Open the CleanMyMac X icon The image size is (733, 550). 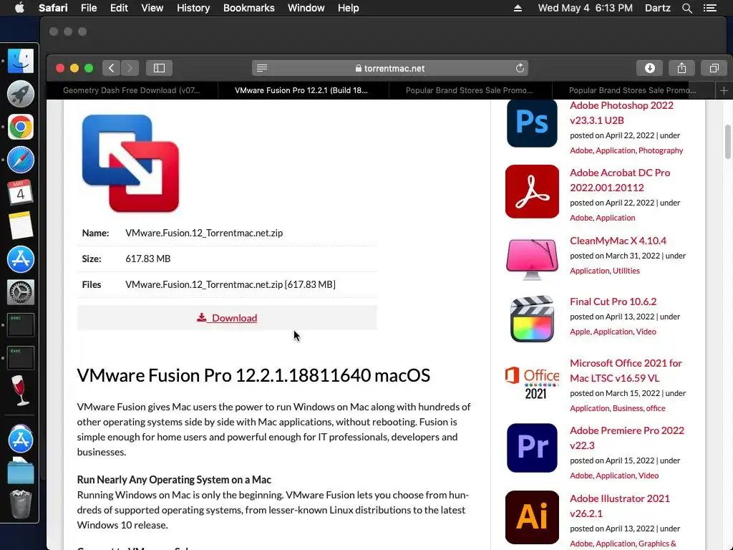(532, 259)
